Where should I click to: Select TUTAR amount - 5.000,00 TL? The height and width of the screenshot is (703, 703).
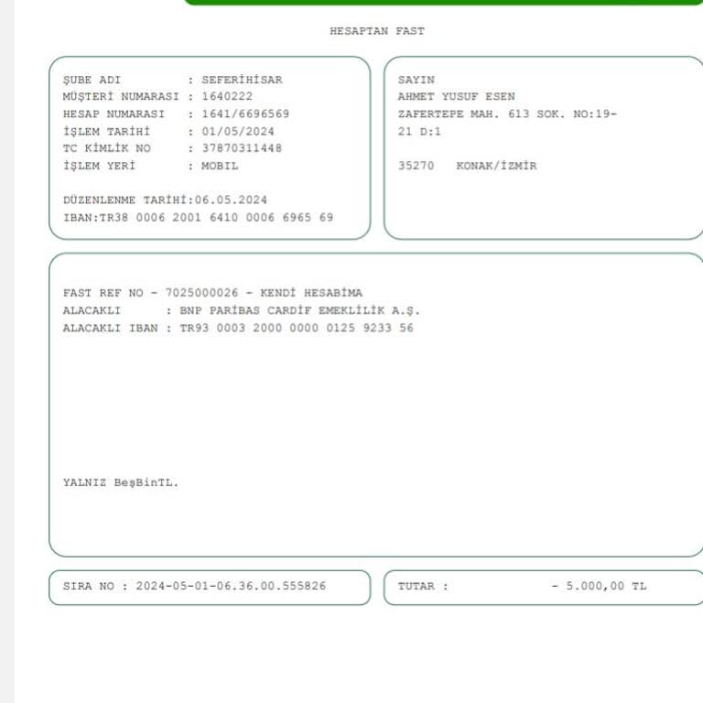[x=599, y=586]
